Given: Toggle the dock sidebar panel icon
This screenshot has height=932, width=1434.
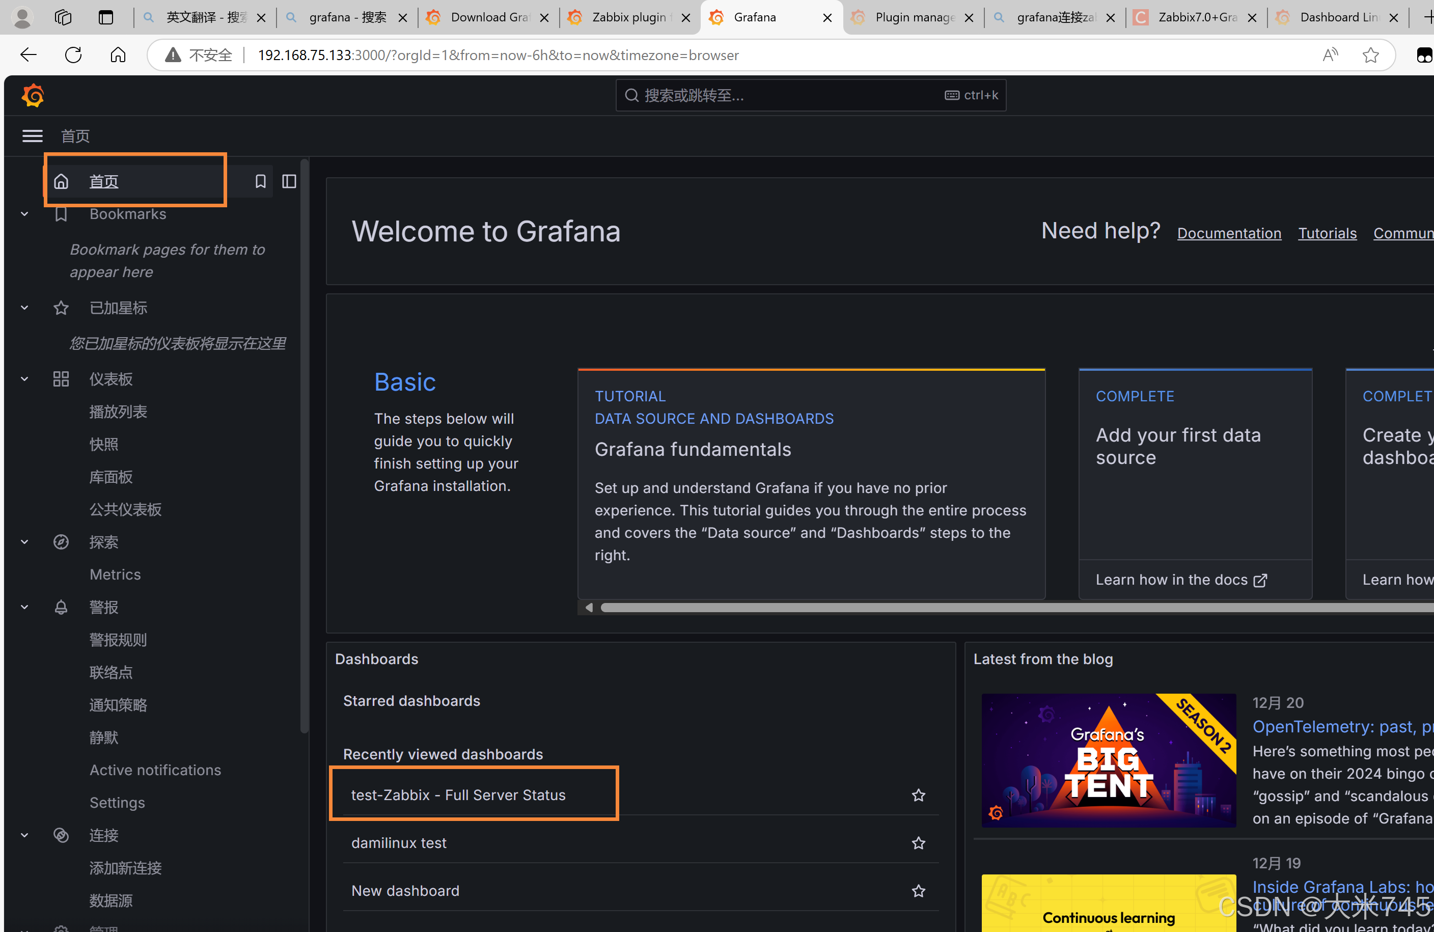Looking at the screenshot, I should (x=289, y=181).
